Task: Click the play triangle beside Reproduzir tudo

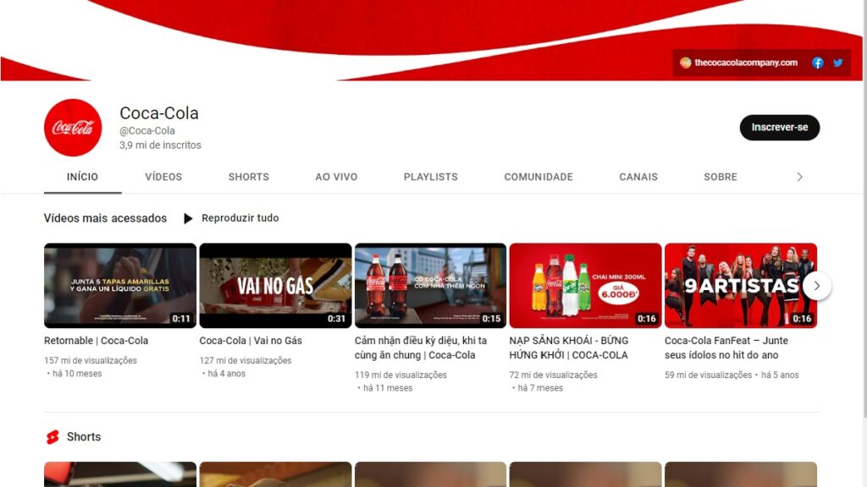Action: click(x=188, y=218)
